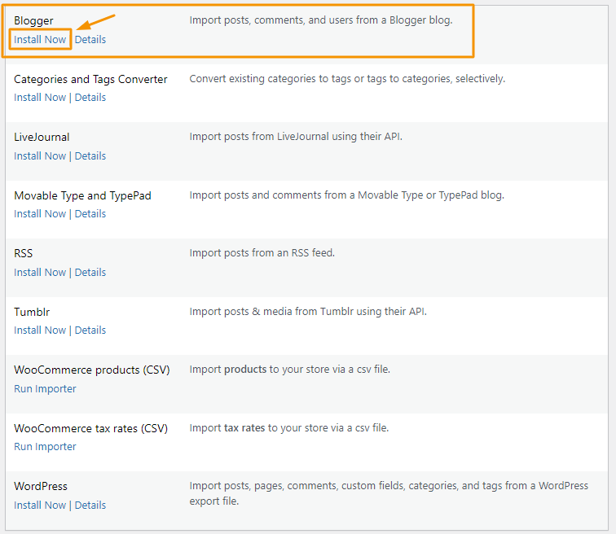Click WordPress export file description text

click(389, 493)
